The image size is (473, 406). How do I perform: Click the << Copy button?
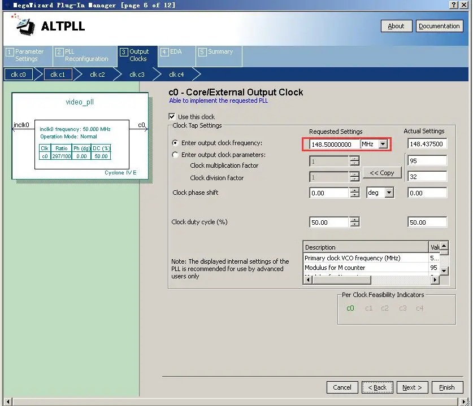[382, 173]
